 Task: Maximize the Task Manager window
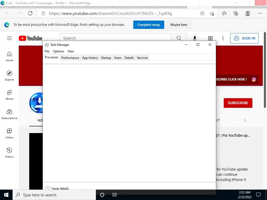[x=198, y=45]
